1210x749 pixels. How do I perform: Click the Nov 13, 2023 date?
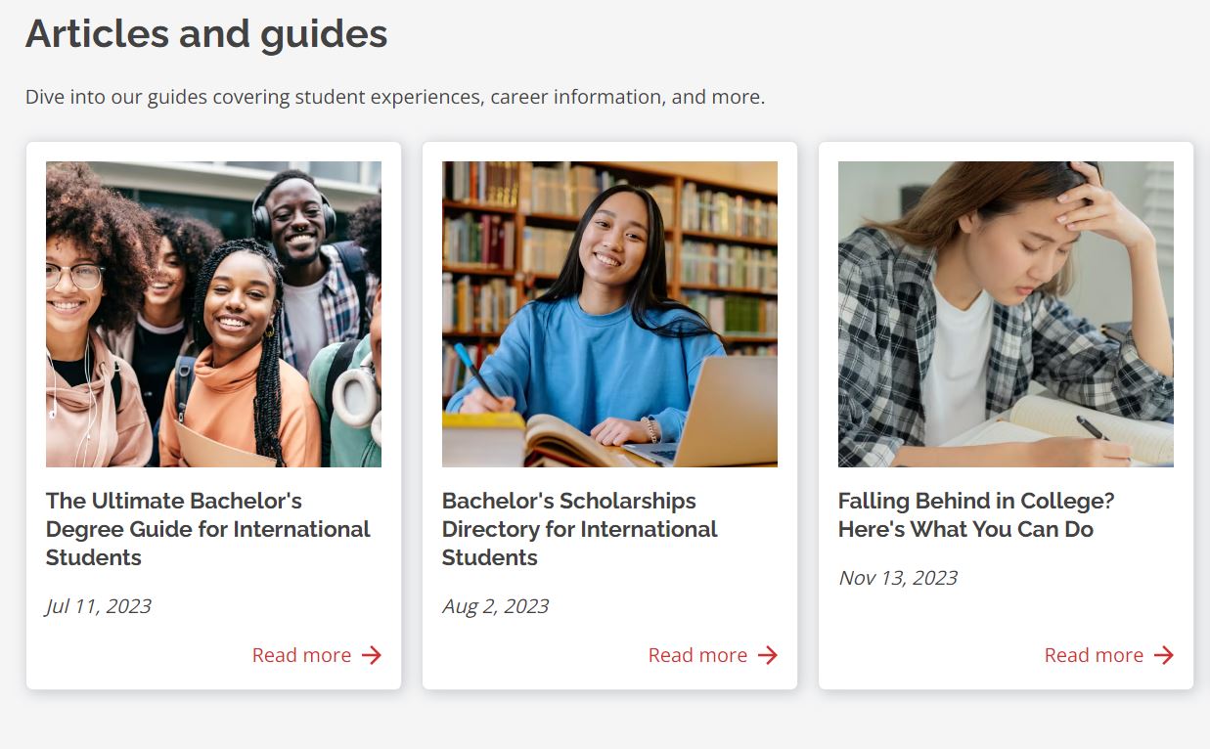click(898, 578)
